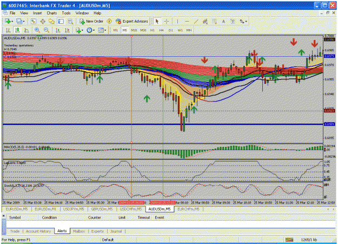Viewport: 338px width, 244px height.
Task: Select the W1 timeframe button
Action: click(180, 30)
